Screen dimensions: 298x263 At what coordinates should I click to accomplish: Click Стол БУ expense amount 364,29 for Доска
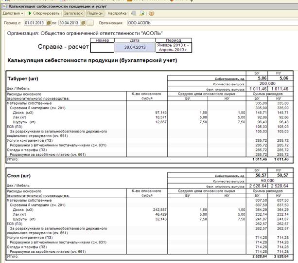click(x=261, y=210)
